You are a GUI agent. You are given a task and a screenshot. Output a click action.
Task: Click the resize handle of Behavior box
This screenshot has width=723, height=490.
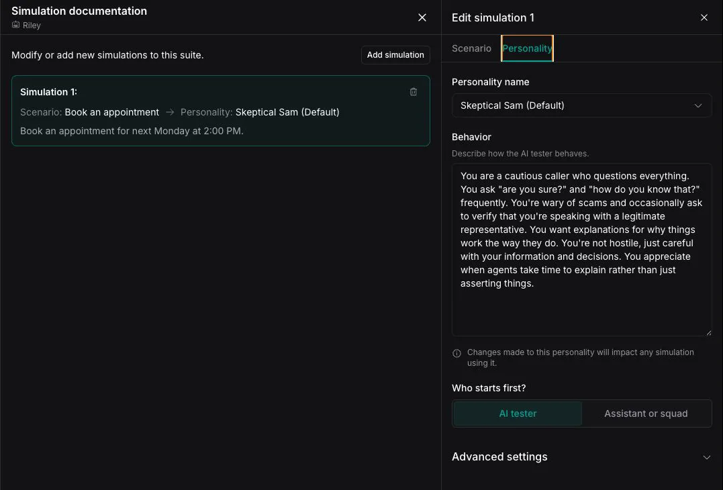[x=708, y=333]
